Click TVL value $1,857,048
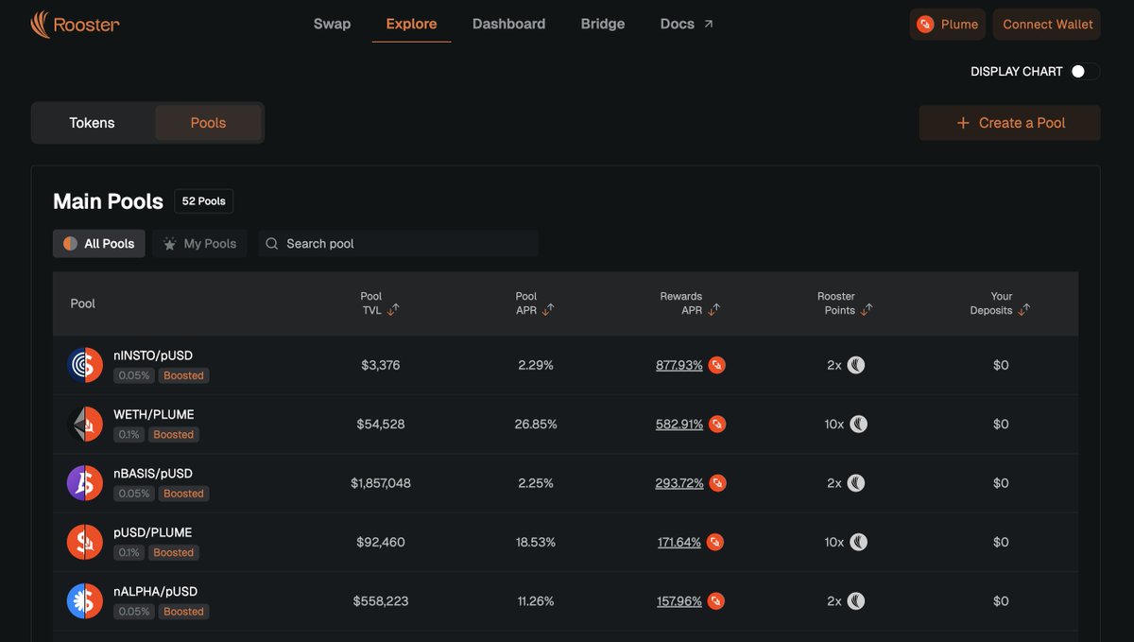The width and height of the screenshot is (1134, 642). [x=381, y=483]
